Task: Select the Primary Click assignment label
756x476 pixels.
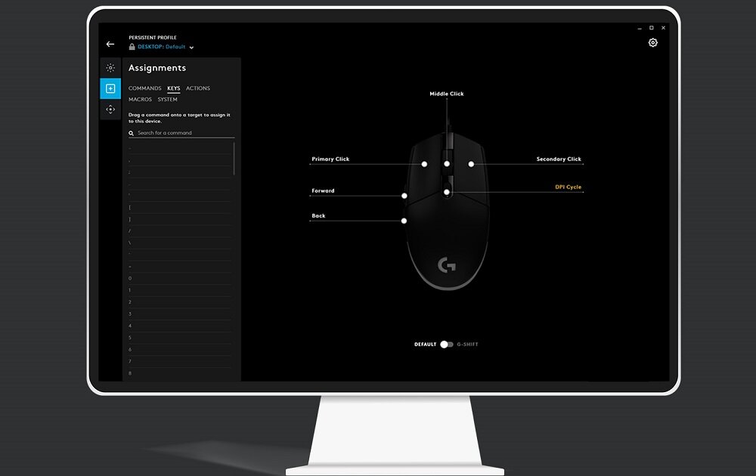Action: [x=330, y=159]
